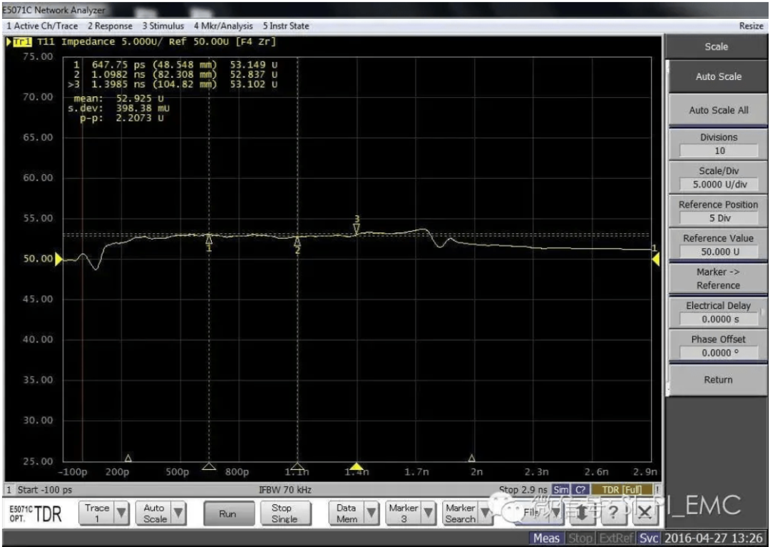This screenshot has width=770, height=547.
Task: Expand the Marker 3 dropdown arrow
Action: tap(428, 513)
